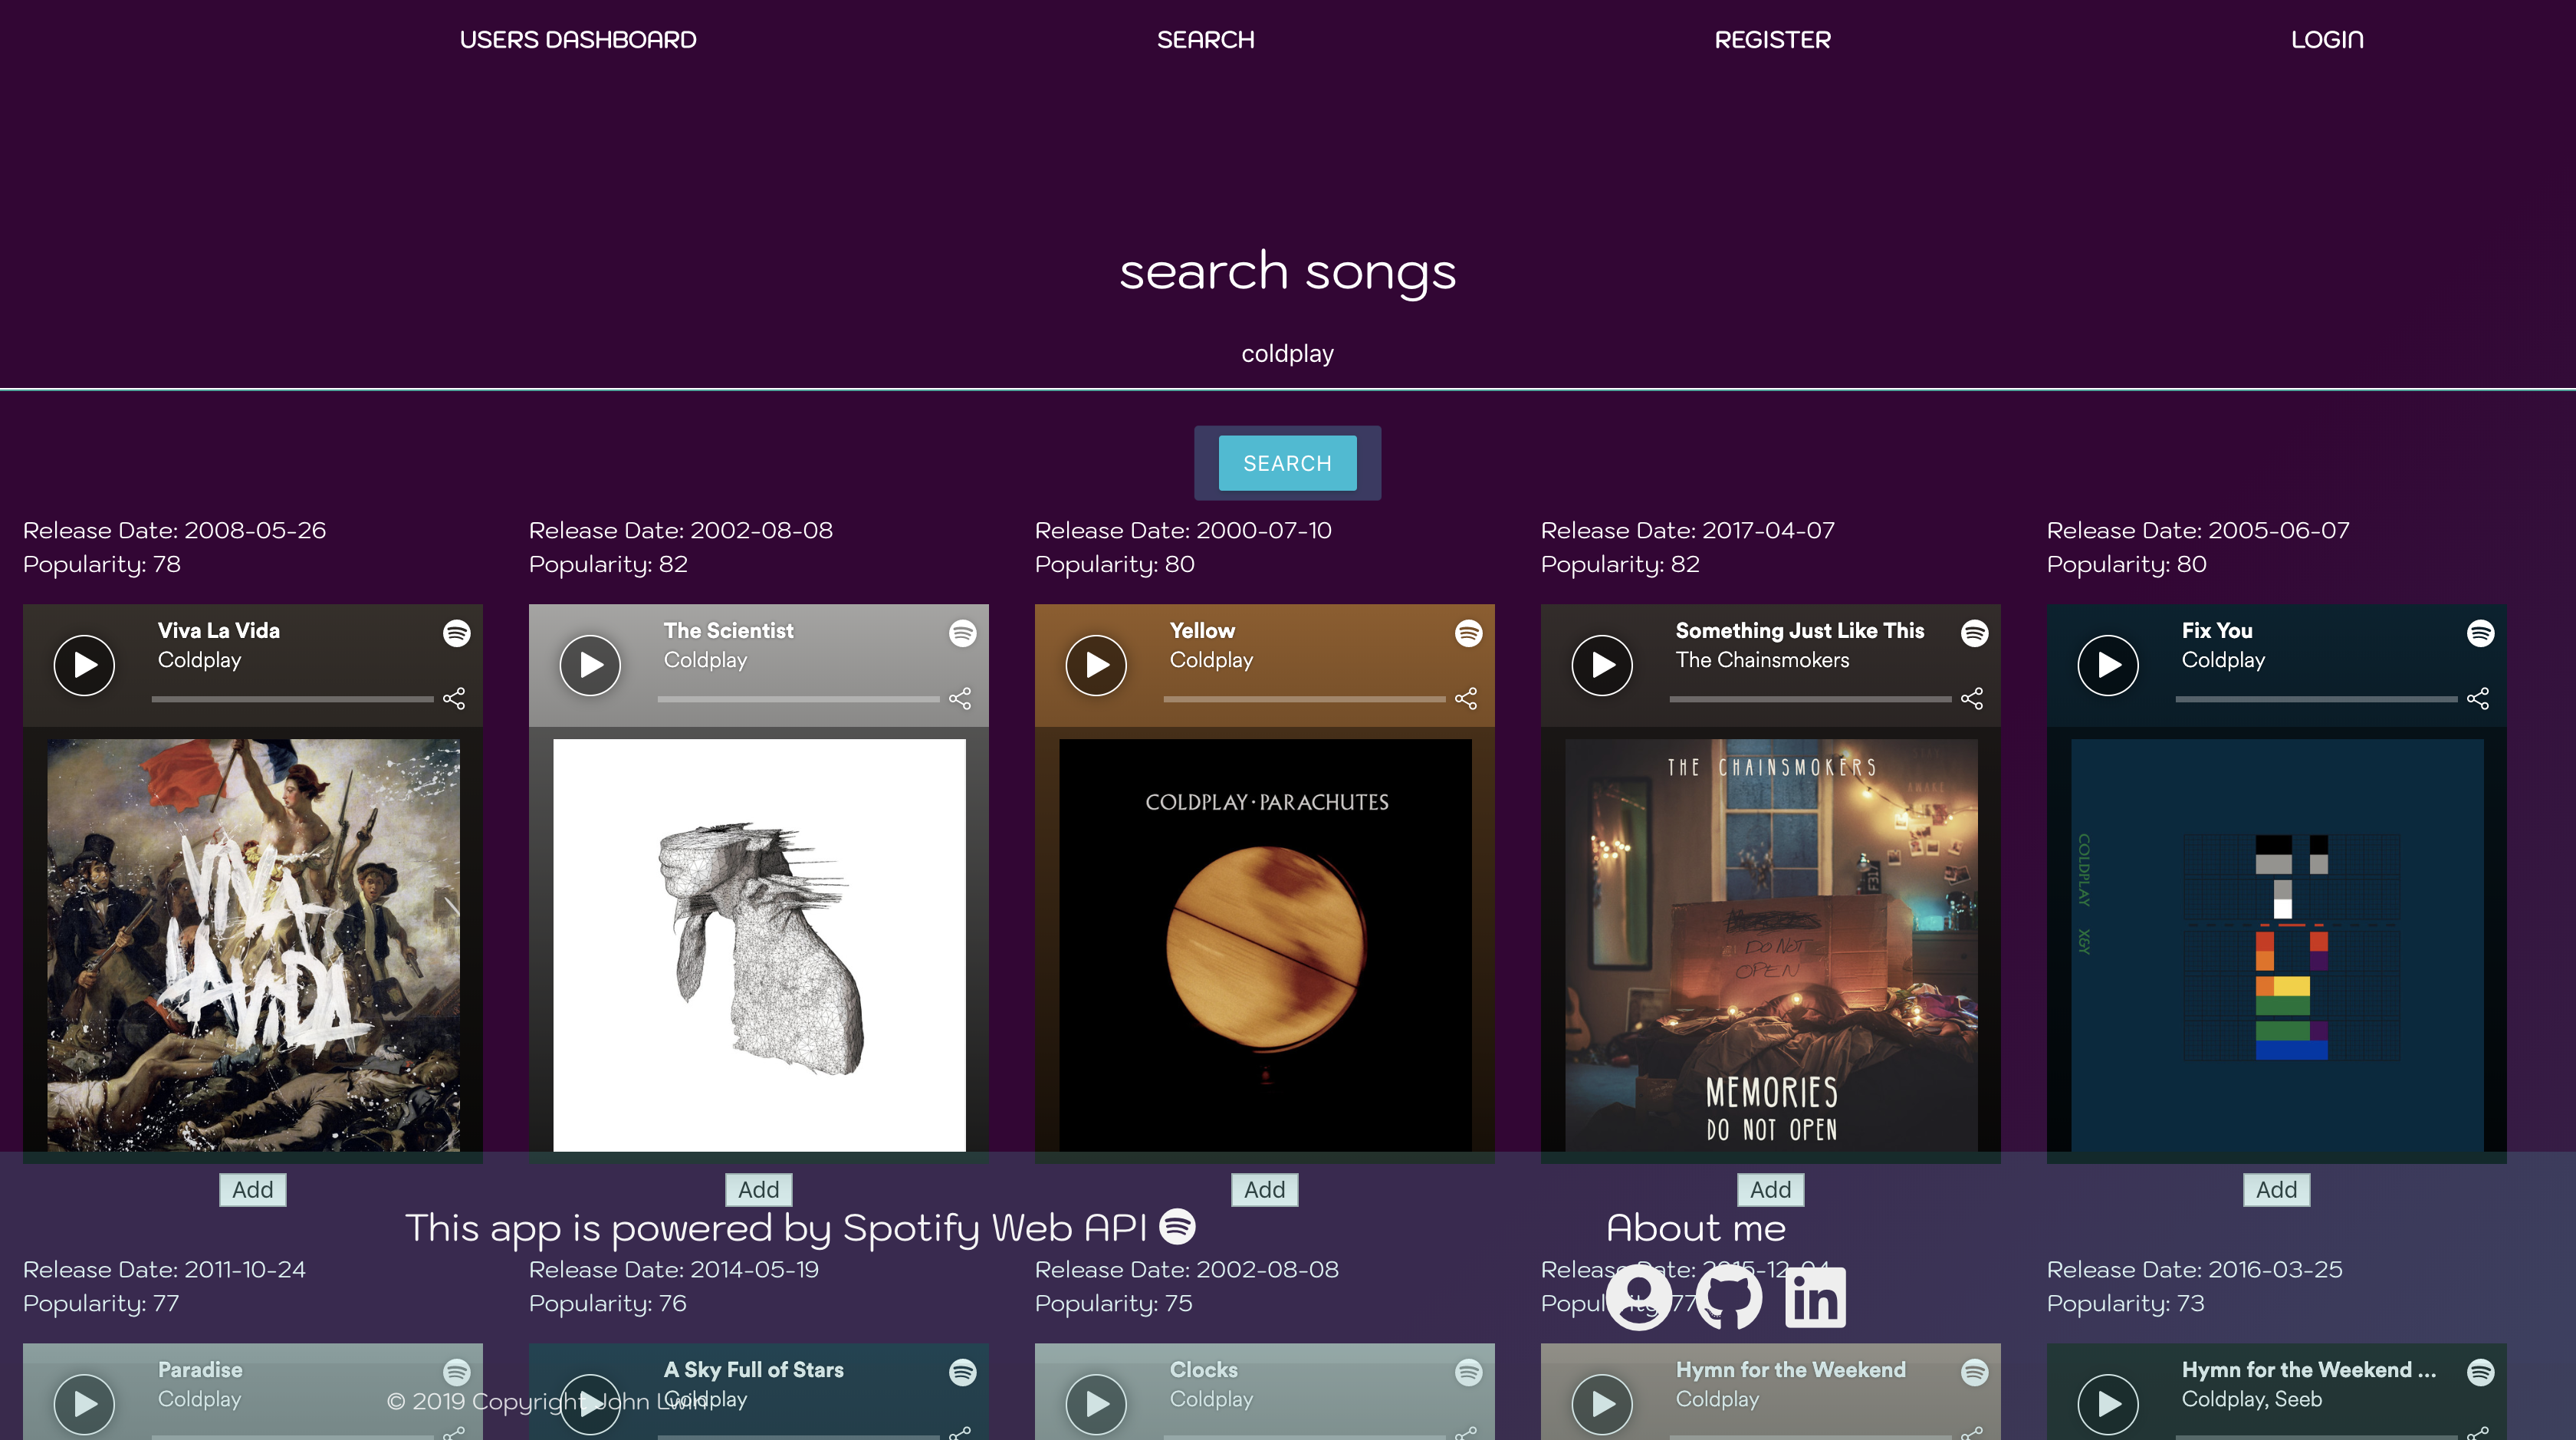This screenshot has width=2576, height=1440.
Task: Play Clocks by Coldplay
Action: pyautogui.click(x=1096, y=1403)
